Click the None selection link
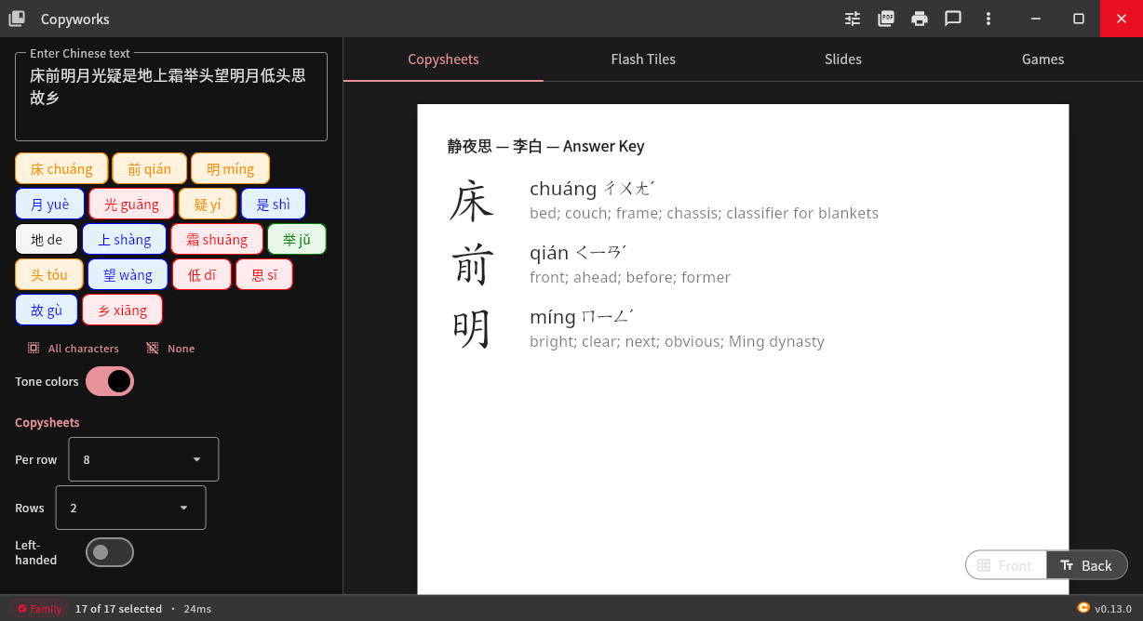The height and width of the screenshot is (621, 1143). click(x=170, y=348)
